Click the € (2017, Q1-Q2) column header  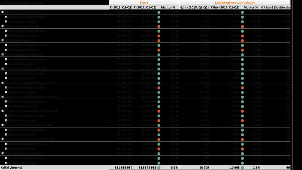[145, 7]
